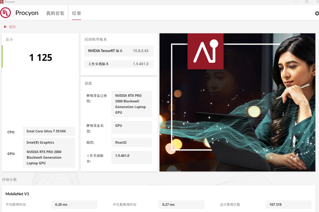Viewport: 319px width, 212px height.
Task: Click the MobileNet V3 title
Action: tap(17, 194)
